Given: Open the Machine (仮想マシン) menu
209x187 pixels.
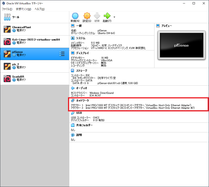Looking at the screenshot, I should tap(24, 9).
